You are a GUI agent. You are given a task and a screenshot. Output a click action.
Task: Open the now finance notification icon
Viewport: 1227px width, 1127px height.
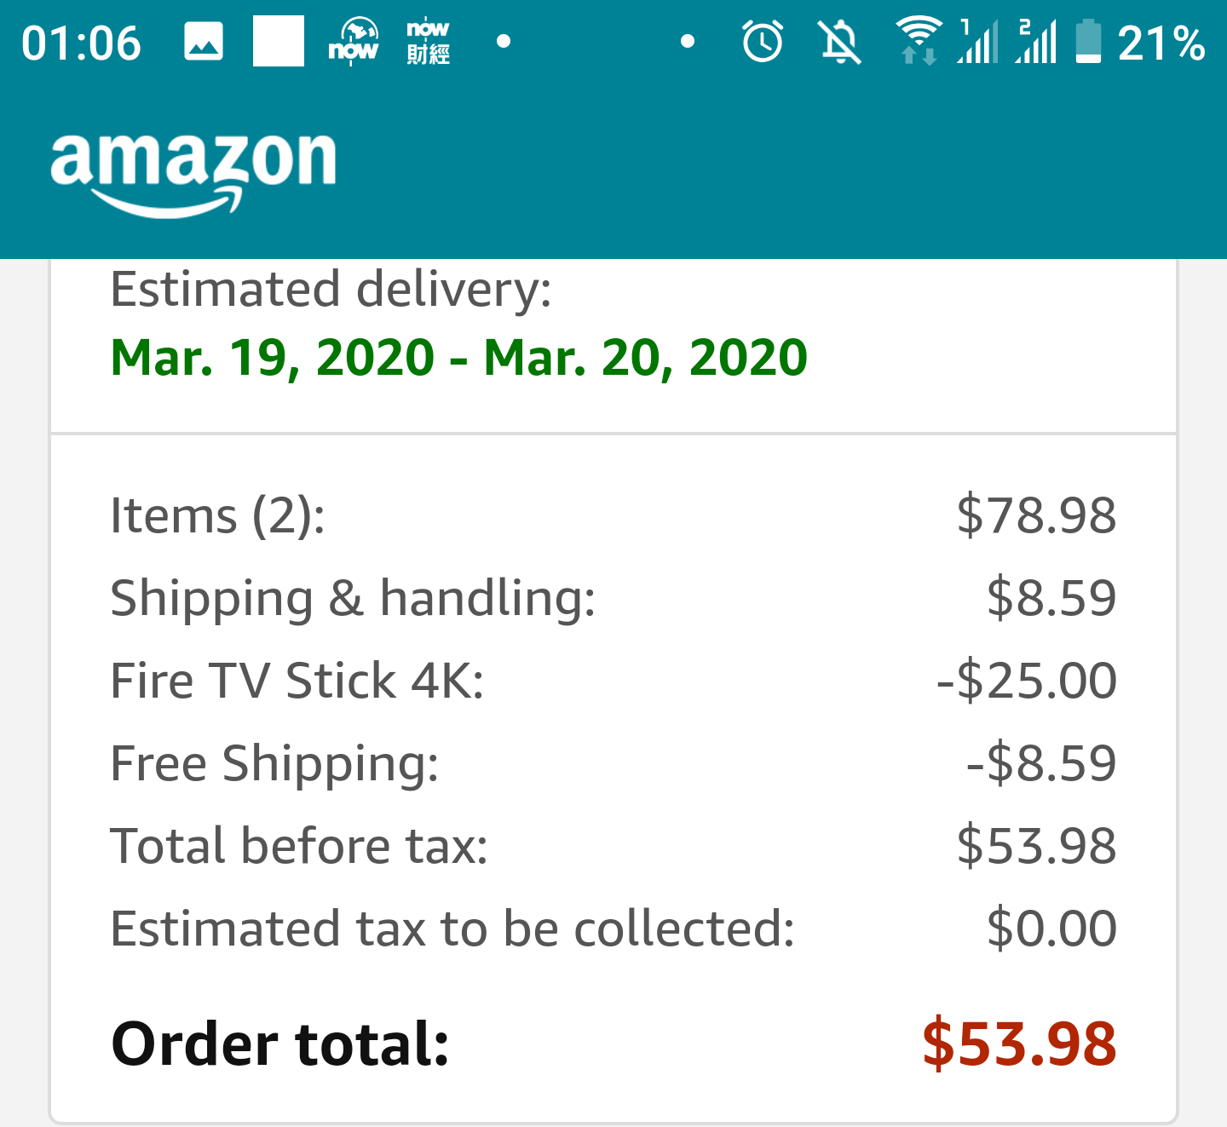tap(428, 42)
